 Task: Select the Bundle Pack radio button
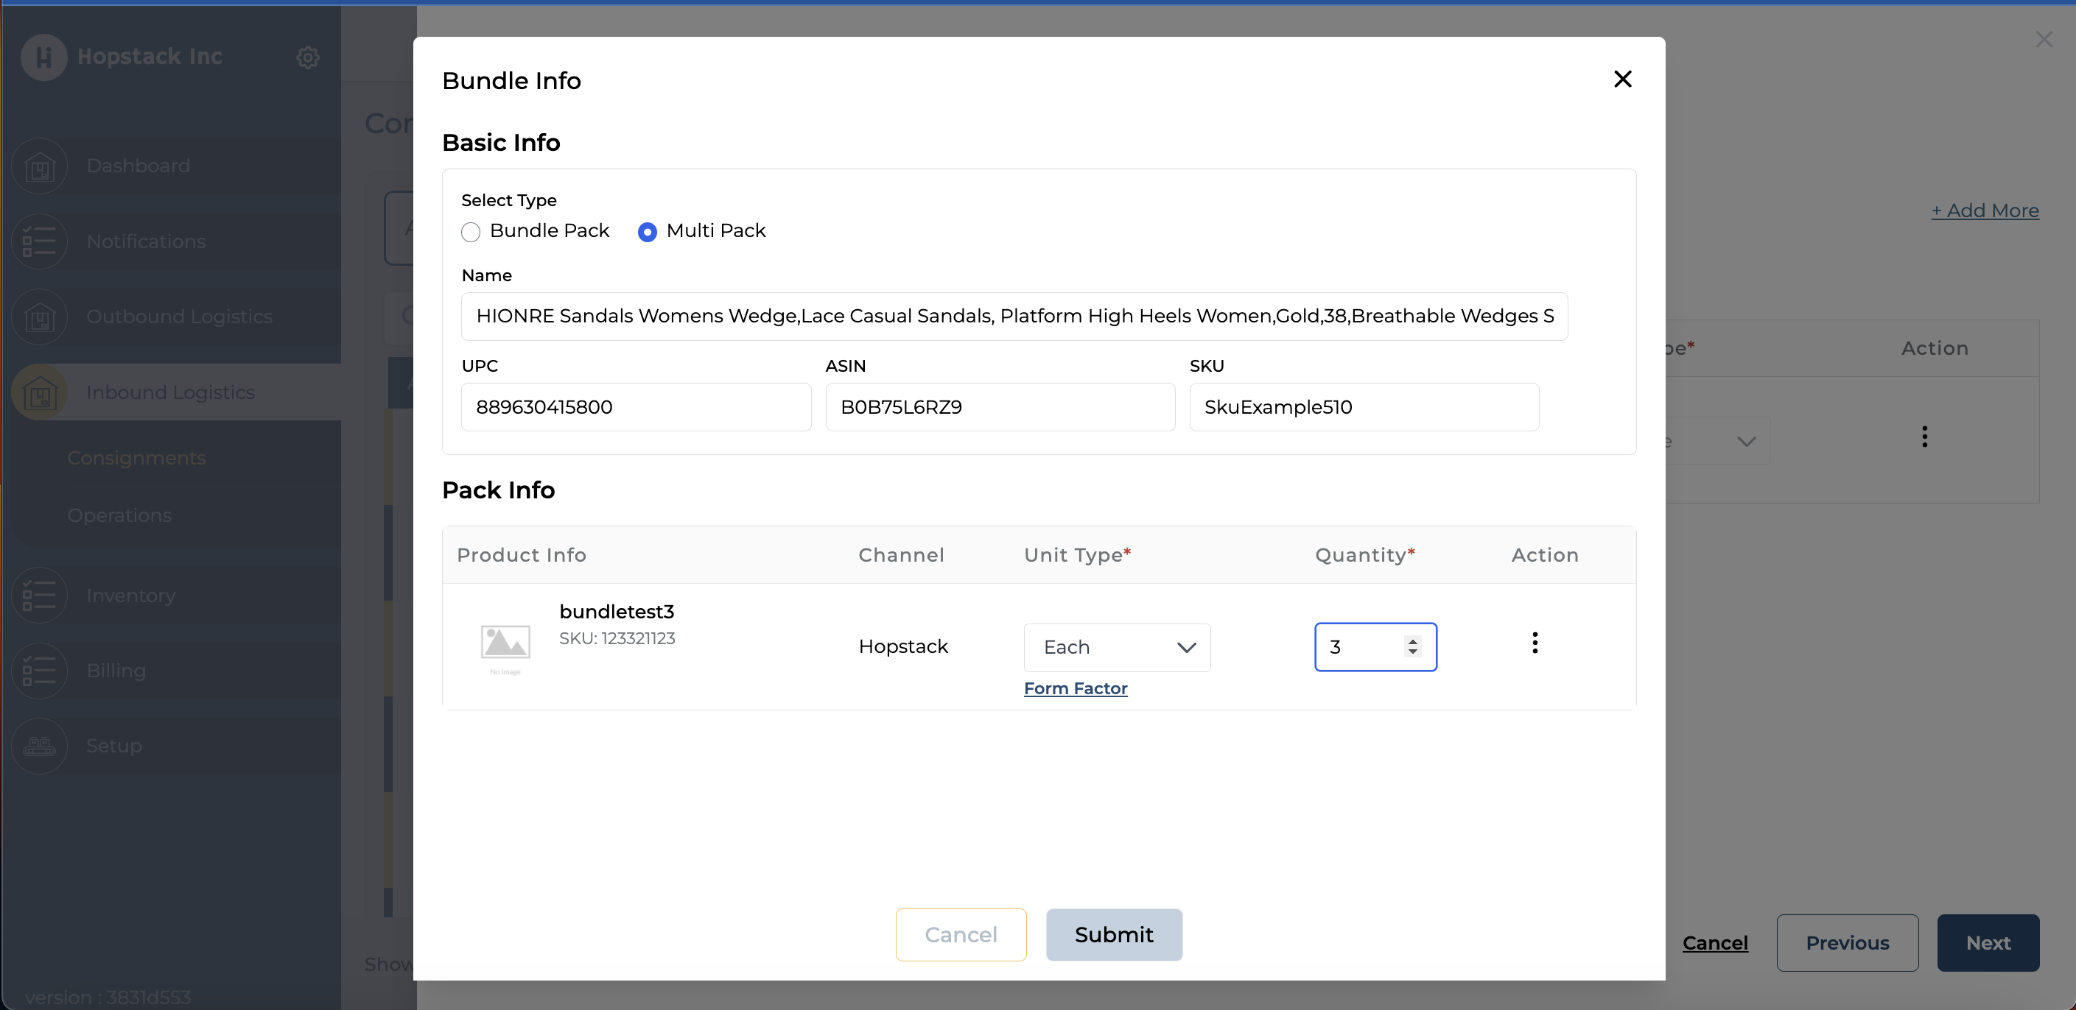471,232
